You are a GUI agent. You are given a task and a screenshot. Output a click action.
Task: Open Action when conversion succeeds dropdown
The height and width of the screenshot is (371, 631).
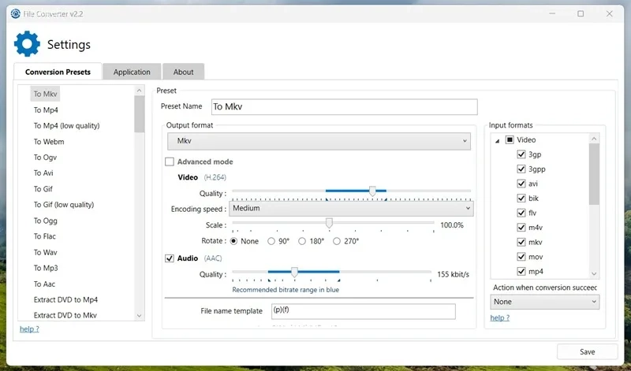(544, 302)
